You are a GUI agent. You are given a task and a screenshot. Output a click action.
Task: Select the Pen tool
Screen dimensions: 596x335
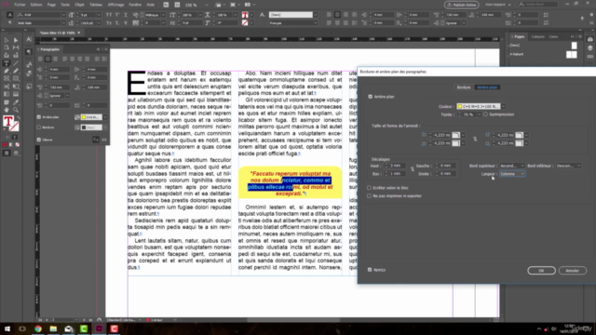click(7, 71)
